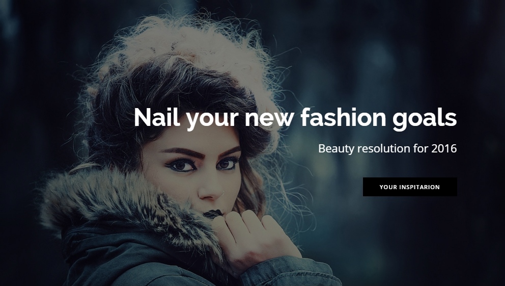
Task: Click the woman's dark lips
Action: [x=213, y=214]
